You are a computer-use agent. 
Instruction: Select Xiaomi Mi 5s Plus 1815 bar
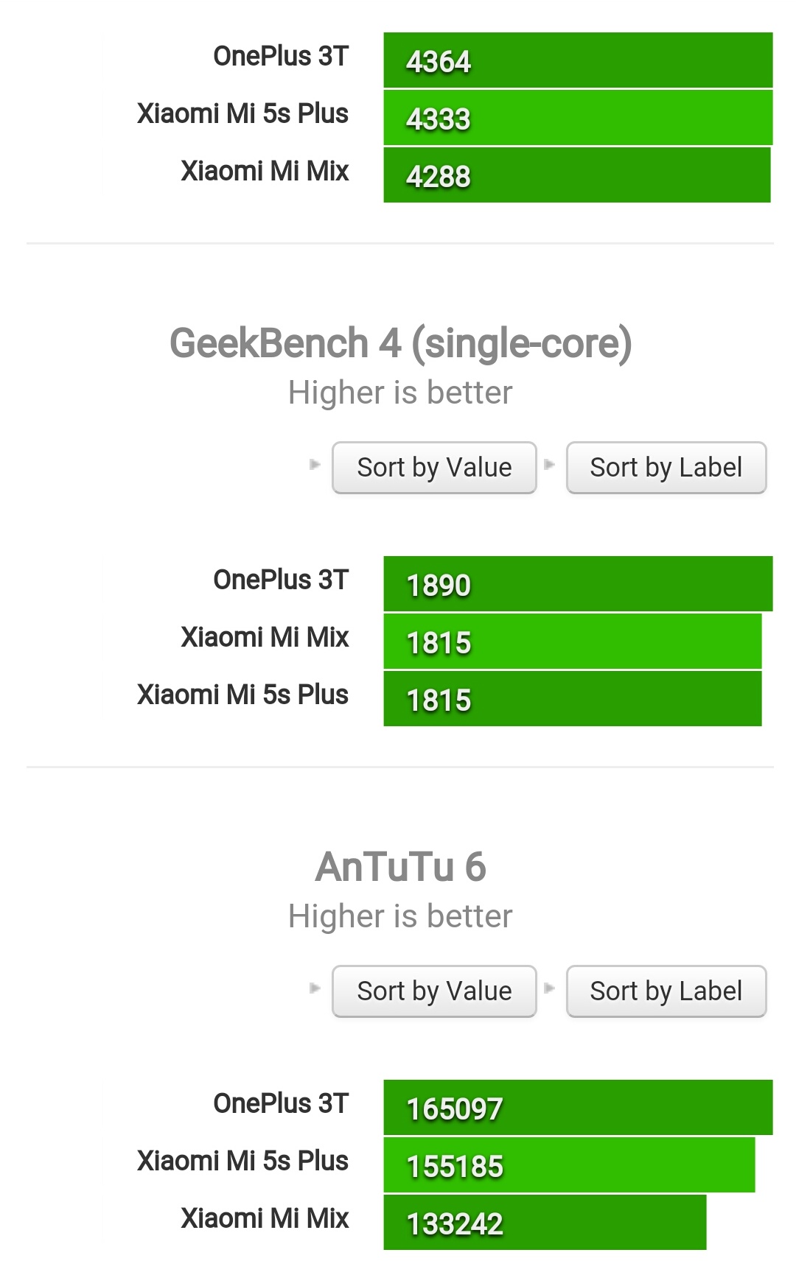coord(573,699)
